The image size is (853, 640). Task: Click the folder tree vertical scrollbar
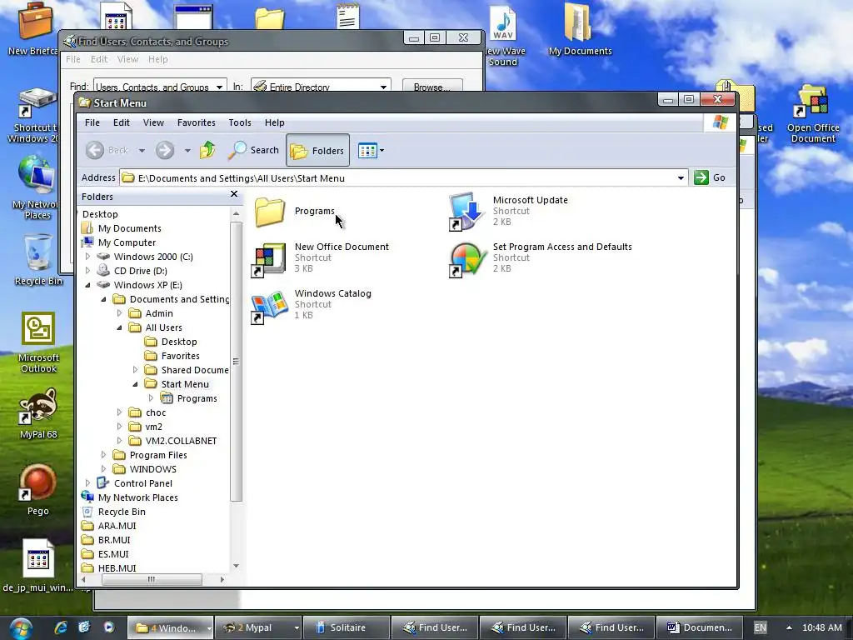click(x=236, y=361)
